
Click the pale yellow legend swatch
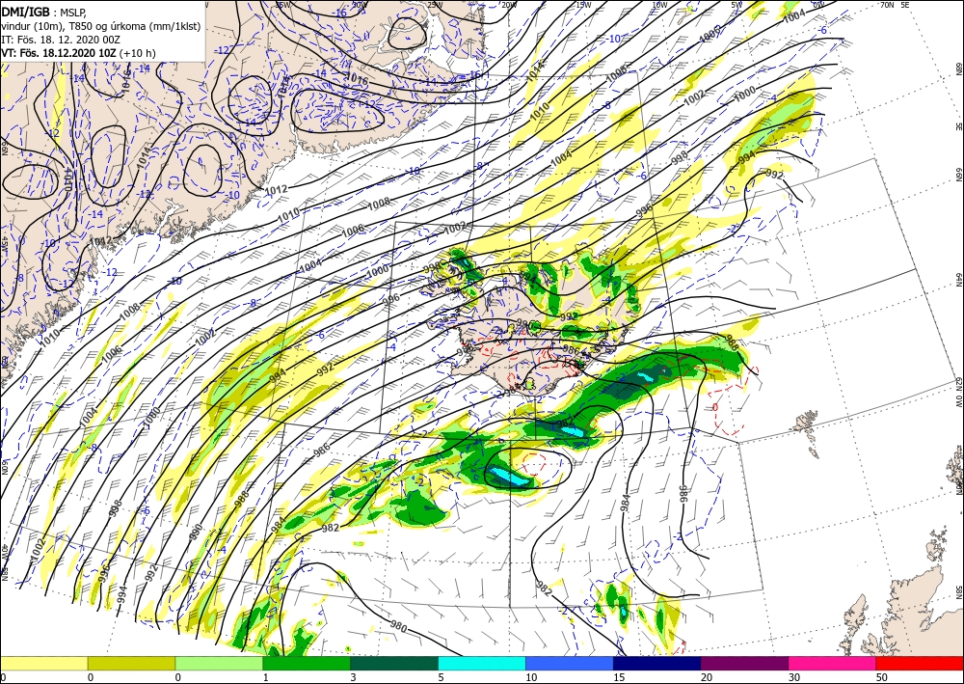click(43, 663)
